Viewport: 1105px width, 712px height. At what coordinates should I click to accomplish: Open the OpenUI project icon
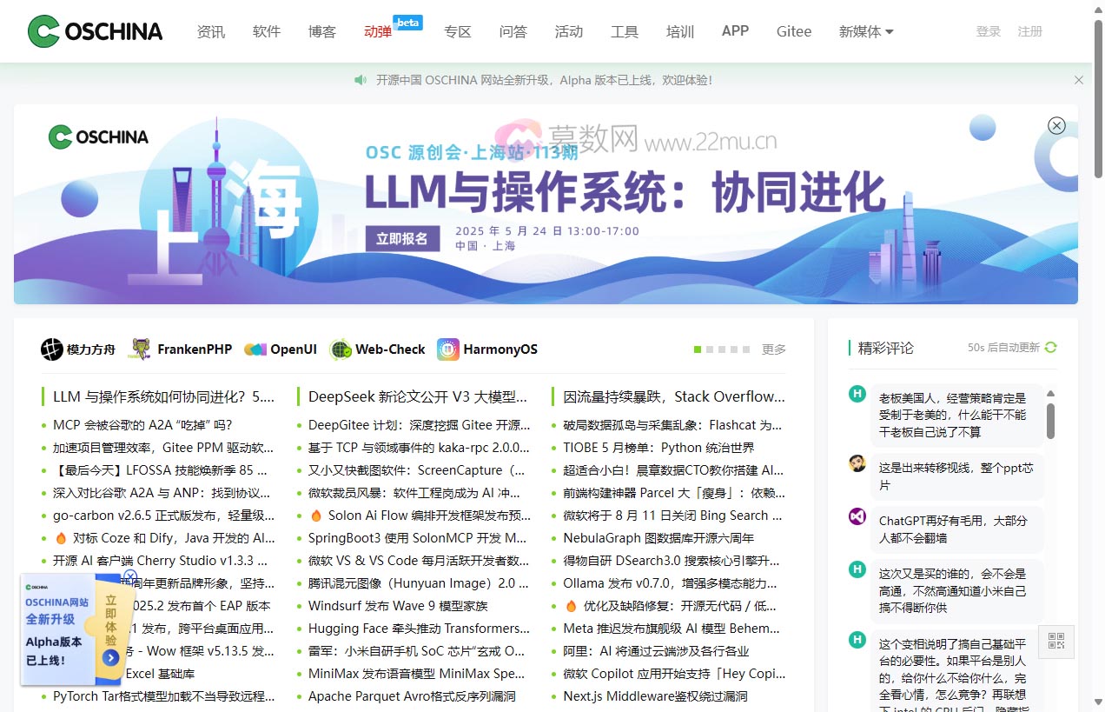(x=255, y=349)
